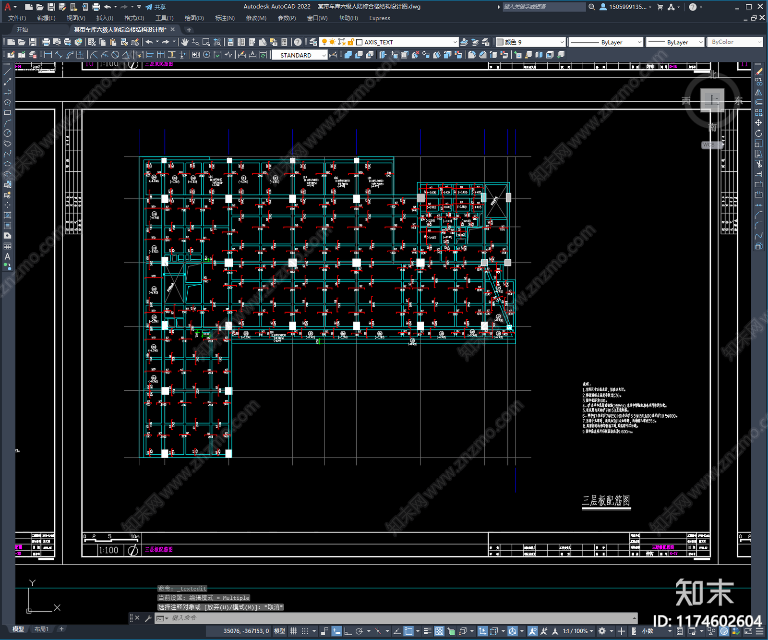Select the Pan hand tool
This screenshot has height=640, width=768.
click(185, 42)
